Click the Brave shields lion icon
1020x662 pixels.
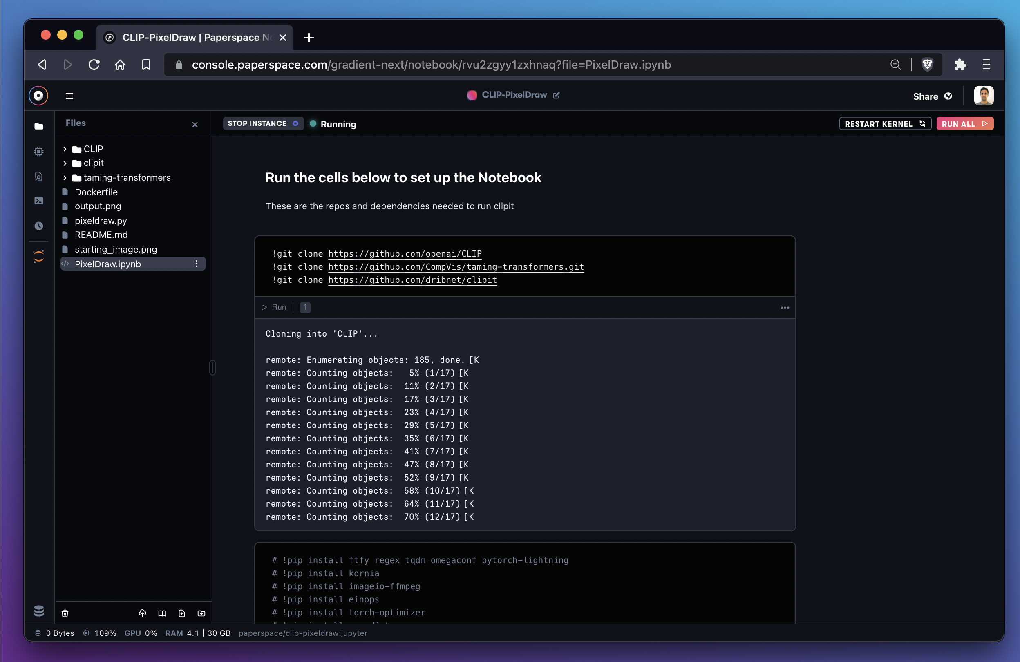tap(927, 65)
